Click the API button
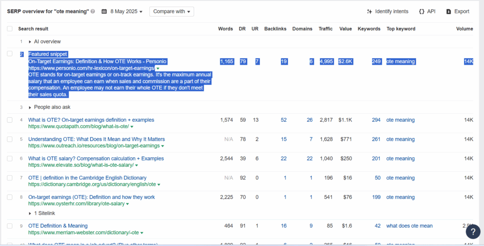Image resolution: width=484 pixels, height=246 pixels. [x=427, y=11]
